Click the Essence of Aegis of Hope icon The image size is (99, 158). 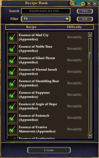[12, 106]
